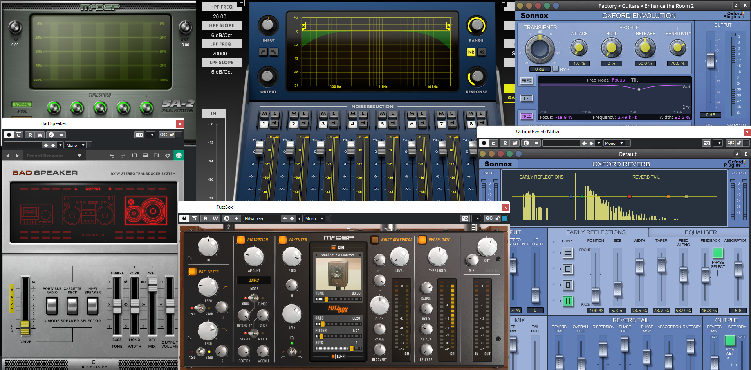Open the Mono channel dropdown in FutzBox
The width and height of the screenshot is (751, 370).
pyautogui.click(x=314, y=218)
